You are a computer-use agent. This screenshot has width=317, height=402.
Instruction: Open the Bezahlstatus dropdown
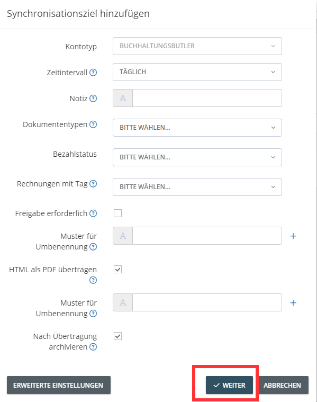[197, 157]
